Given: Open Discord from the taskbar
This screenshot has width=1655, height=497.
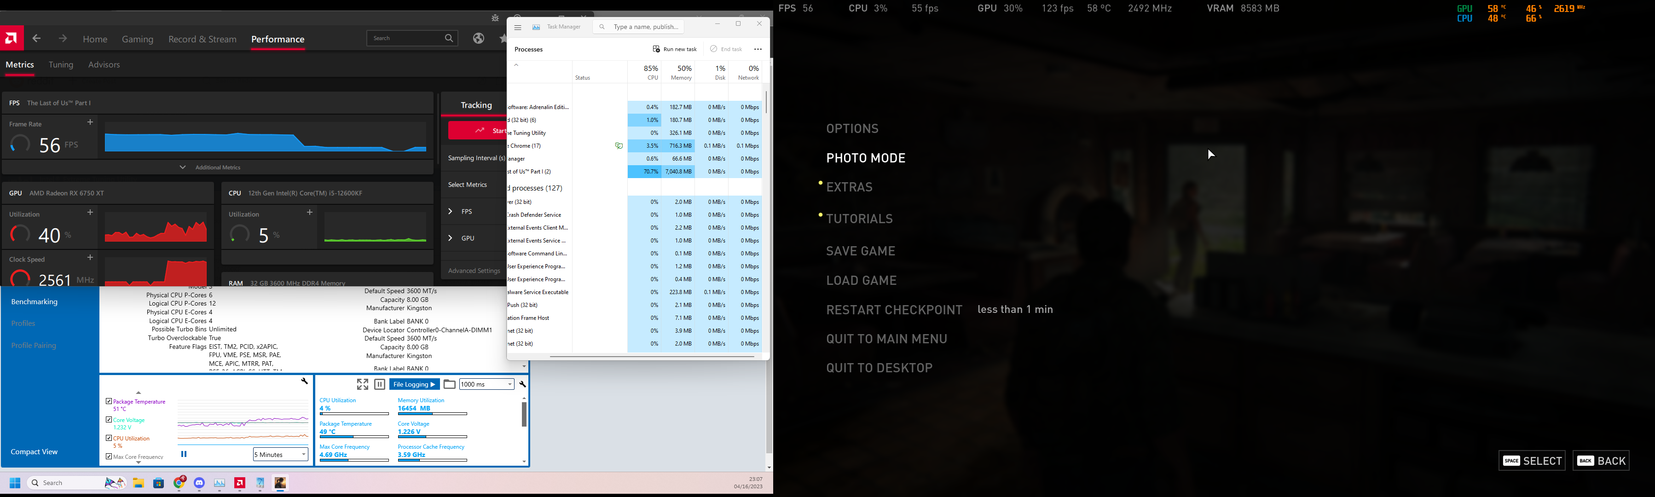Looking at the screenshot, I should pos(199,483).
